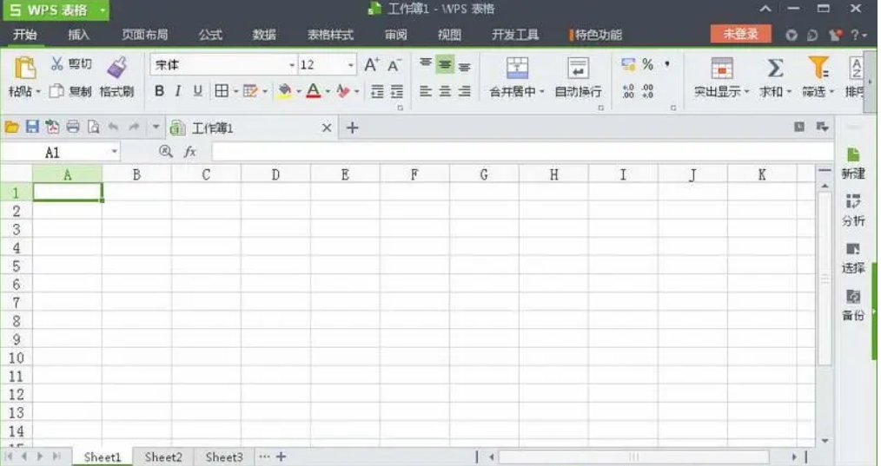Toggle underline formatting

(198, 91)
